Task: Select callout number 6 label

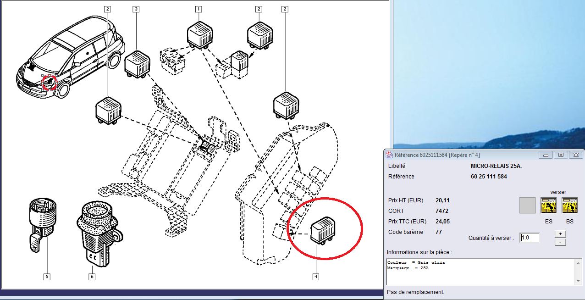Action: click(x=93, y=277)
